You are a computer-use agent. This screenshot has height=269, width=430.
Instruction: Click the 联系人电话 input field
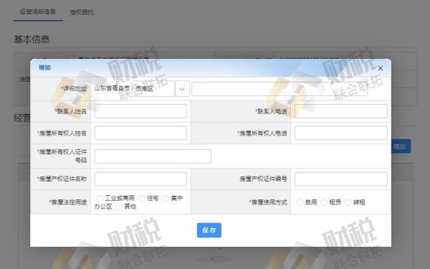click(x=341, y=111)
